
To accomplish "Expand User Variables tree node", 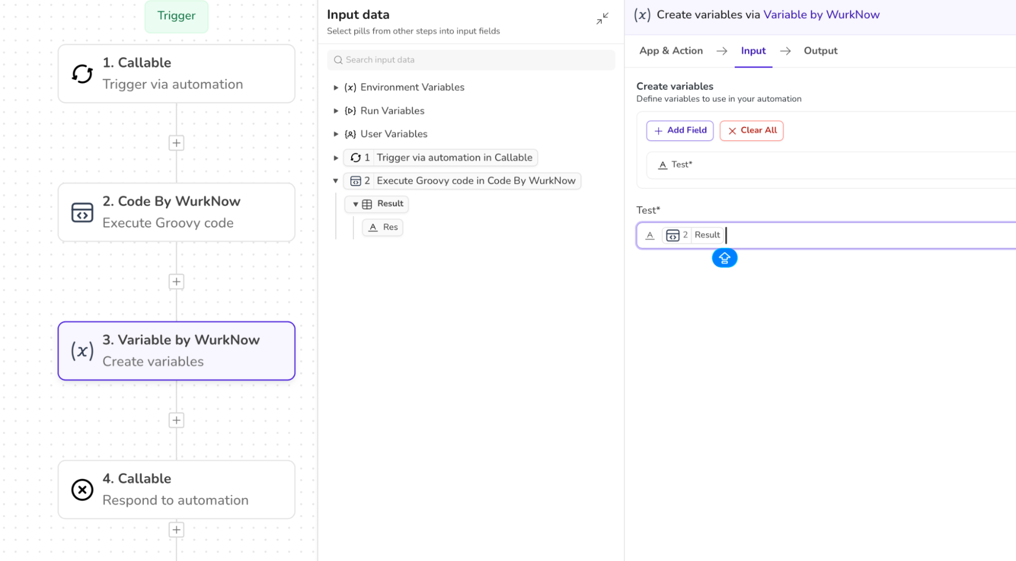I will (336, 134).
